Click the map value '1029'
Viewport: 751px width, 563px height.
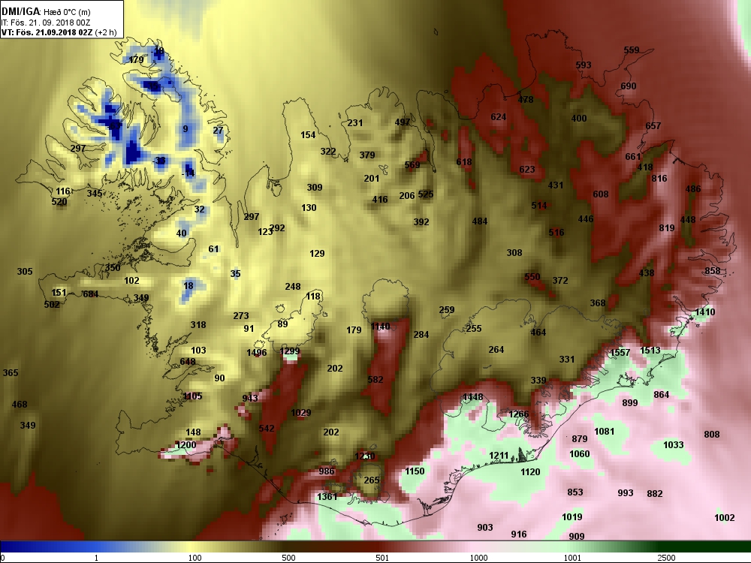tap(301, 413)
